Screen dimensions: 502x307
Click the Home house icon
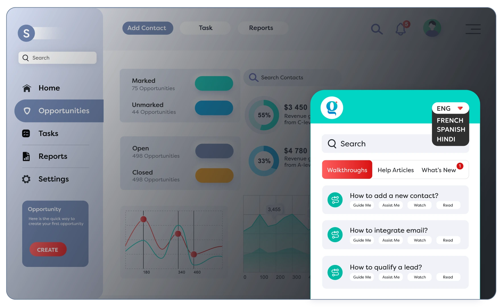[27, 88]
